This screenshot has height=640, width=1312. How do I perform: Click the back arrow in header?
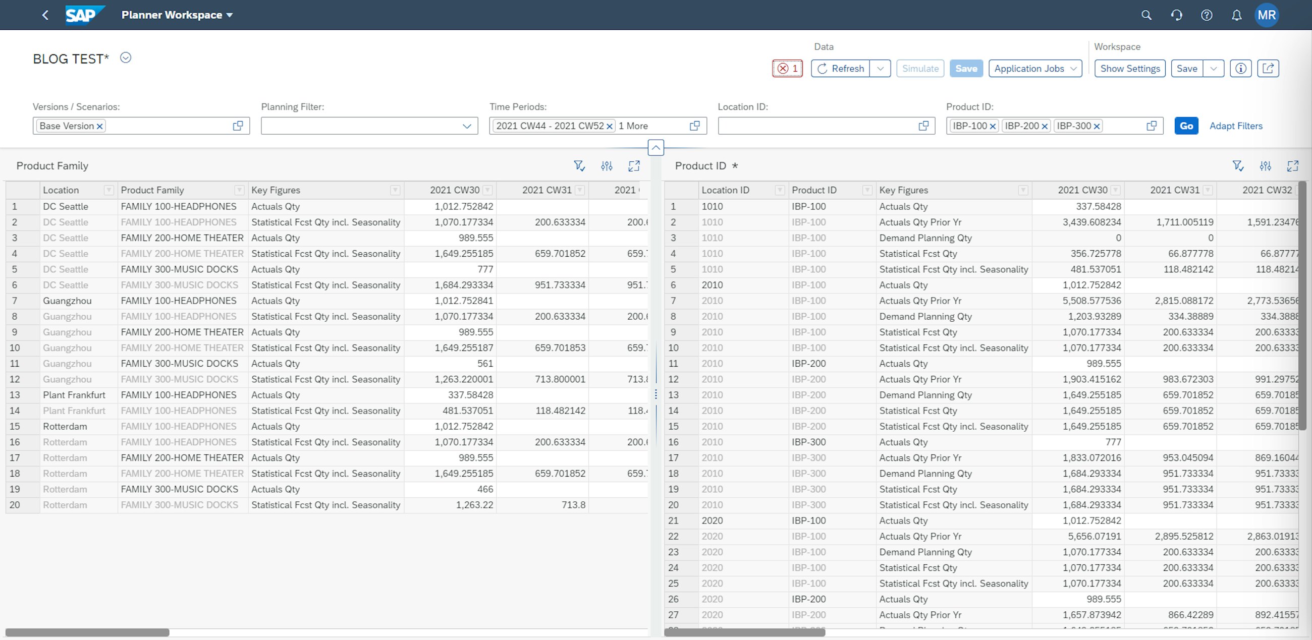point(45,15)
